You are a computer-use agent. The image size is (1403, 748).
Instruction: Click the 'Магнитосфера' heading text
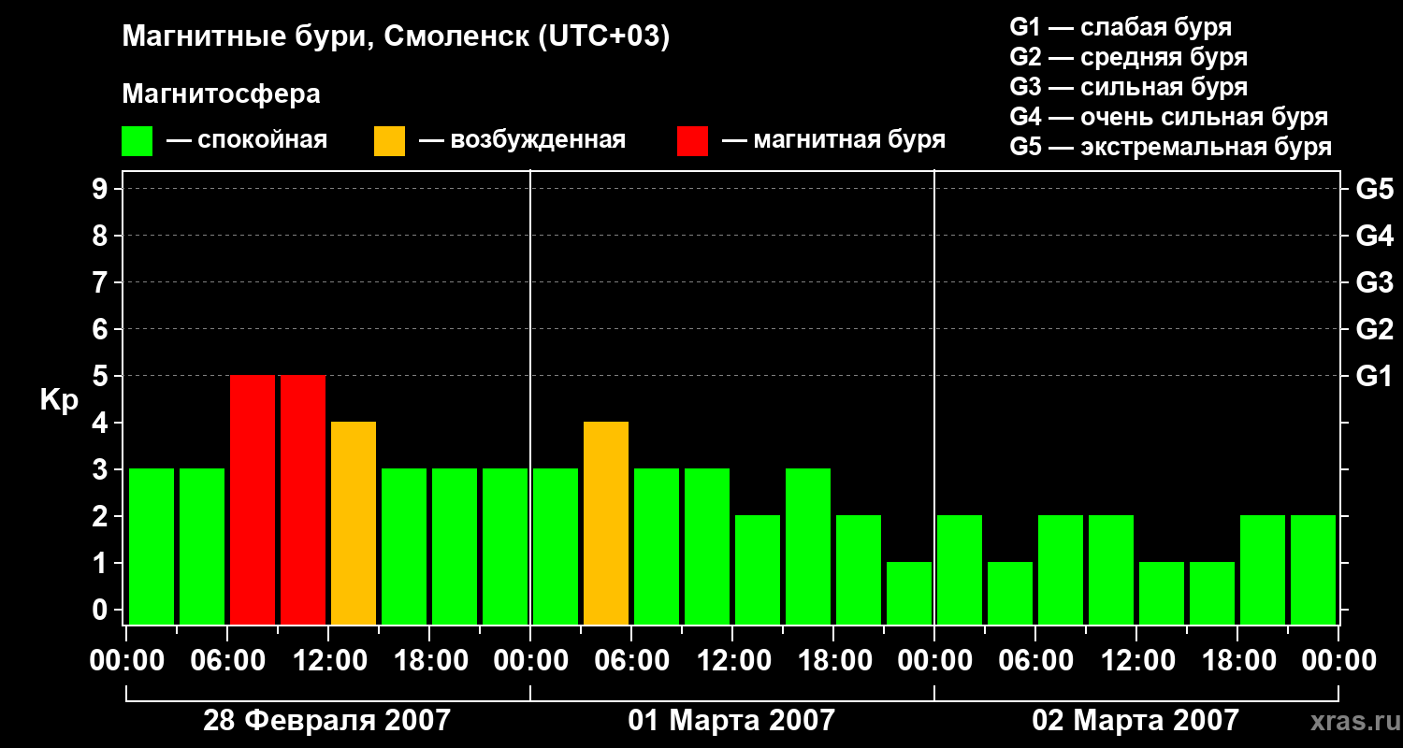coord(222,94)
